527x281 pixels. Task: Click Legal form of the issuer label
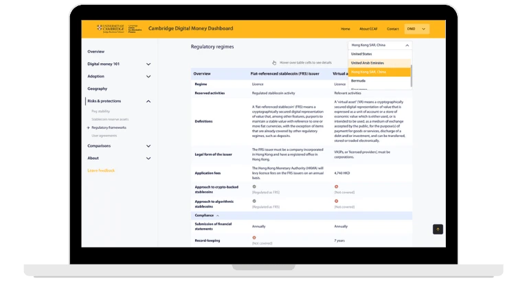click(214, 155)
